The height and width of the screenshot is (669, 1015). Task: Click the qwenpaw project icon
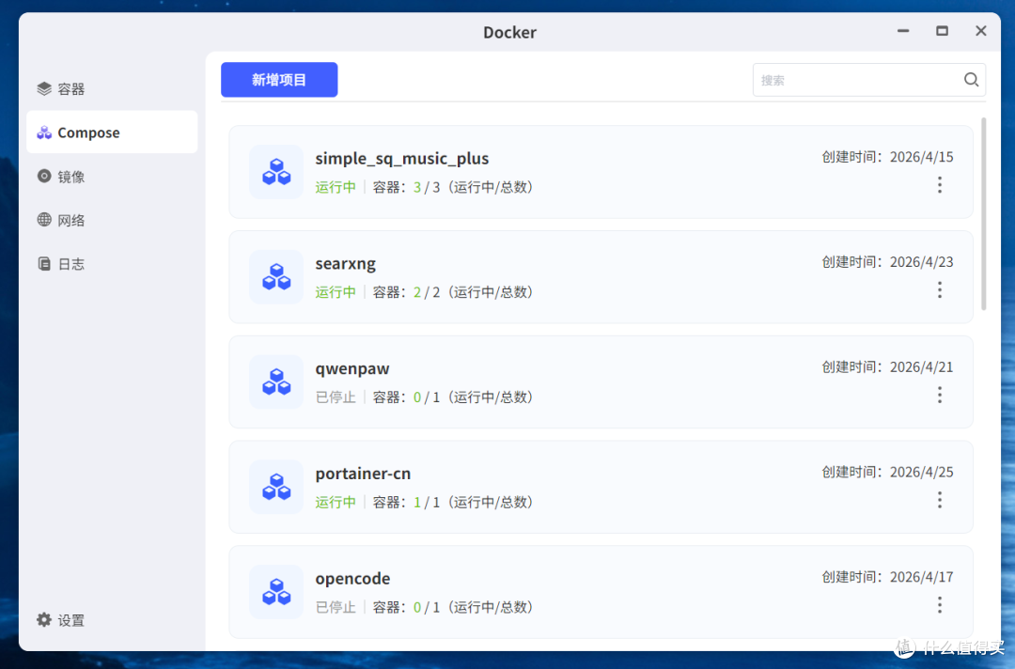276,381
